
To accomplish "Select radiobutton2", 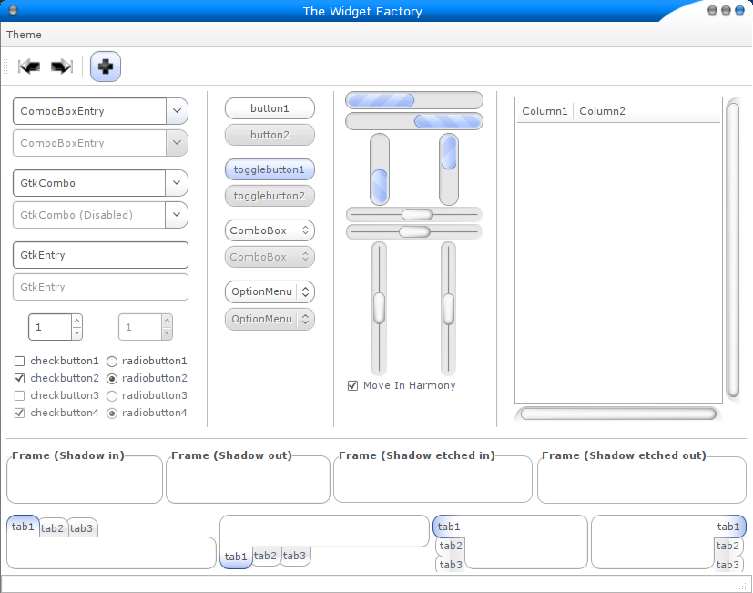I will tap(111, 379).
